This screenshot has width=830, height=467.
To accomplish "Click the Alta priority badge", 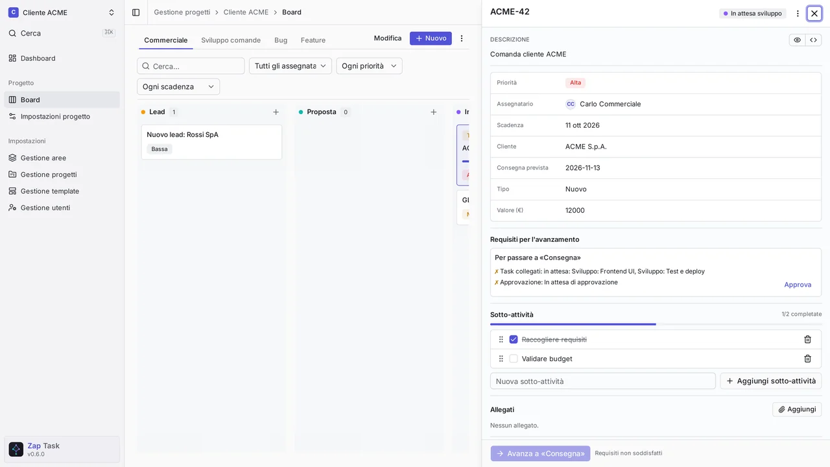I will click(x=575, y=83).
